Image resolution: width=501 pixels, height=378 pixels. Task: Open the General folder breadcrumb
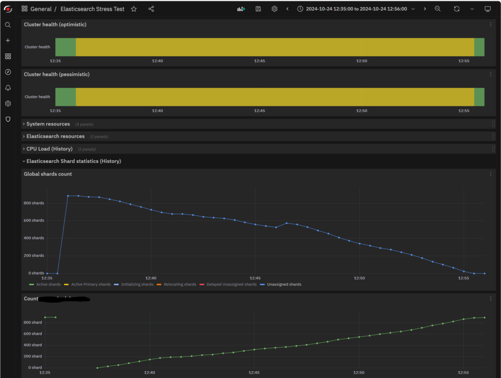coord(41,9)
